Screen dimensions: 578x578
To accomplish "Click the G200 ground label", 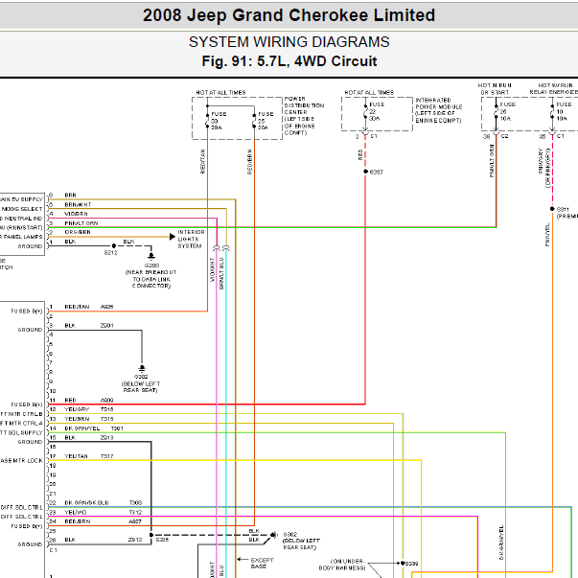I will pos(151,266).
